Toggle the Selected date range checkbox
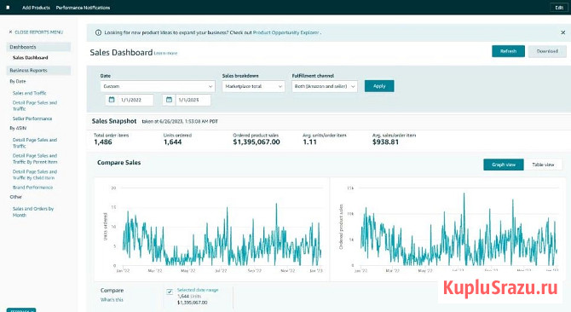 click(x=170, y=292)
